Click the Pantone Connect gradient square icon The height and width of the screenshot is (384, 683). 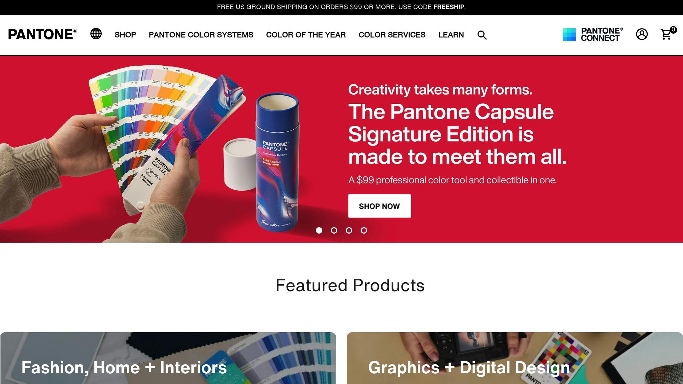click(569, 35)
